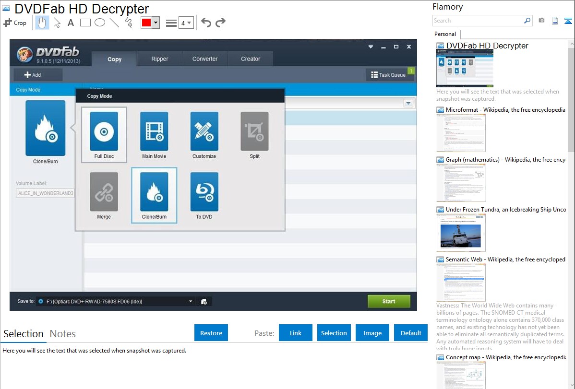575x389 pixels.
Task: Open the Personal tab
Action: [445, 34]
